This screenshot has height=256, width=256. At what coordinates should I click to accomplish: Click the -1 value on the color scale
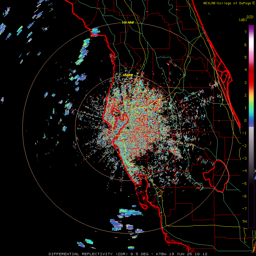coord(244,133)
